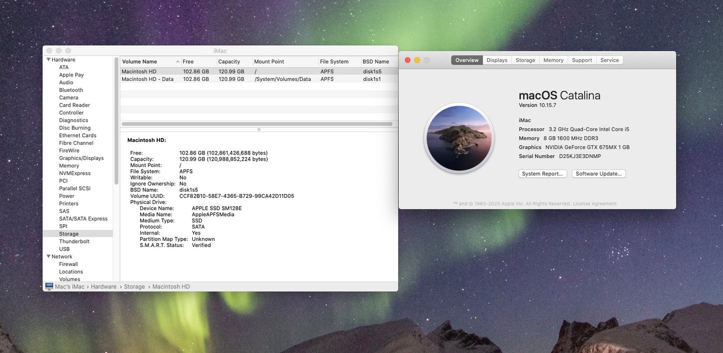
Task: Click the horizontal scrollbar below the volume list
Action: pyautogui.click(x=258, y=122)
